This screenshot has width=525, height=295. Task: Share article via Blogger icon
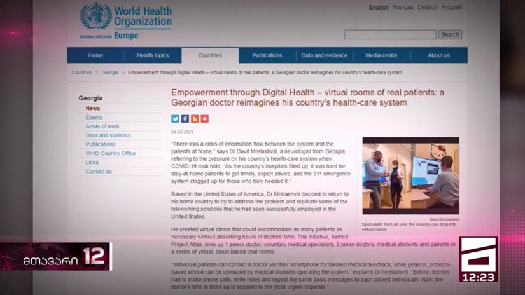coord(195,119)
